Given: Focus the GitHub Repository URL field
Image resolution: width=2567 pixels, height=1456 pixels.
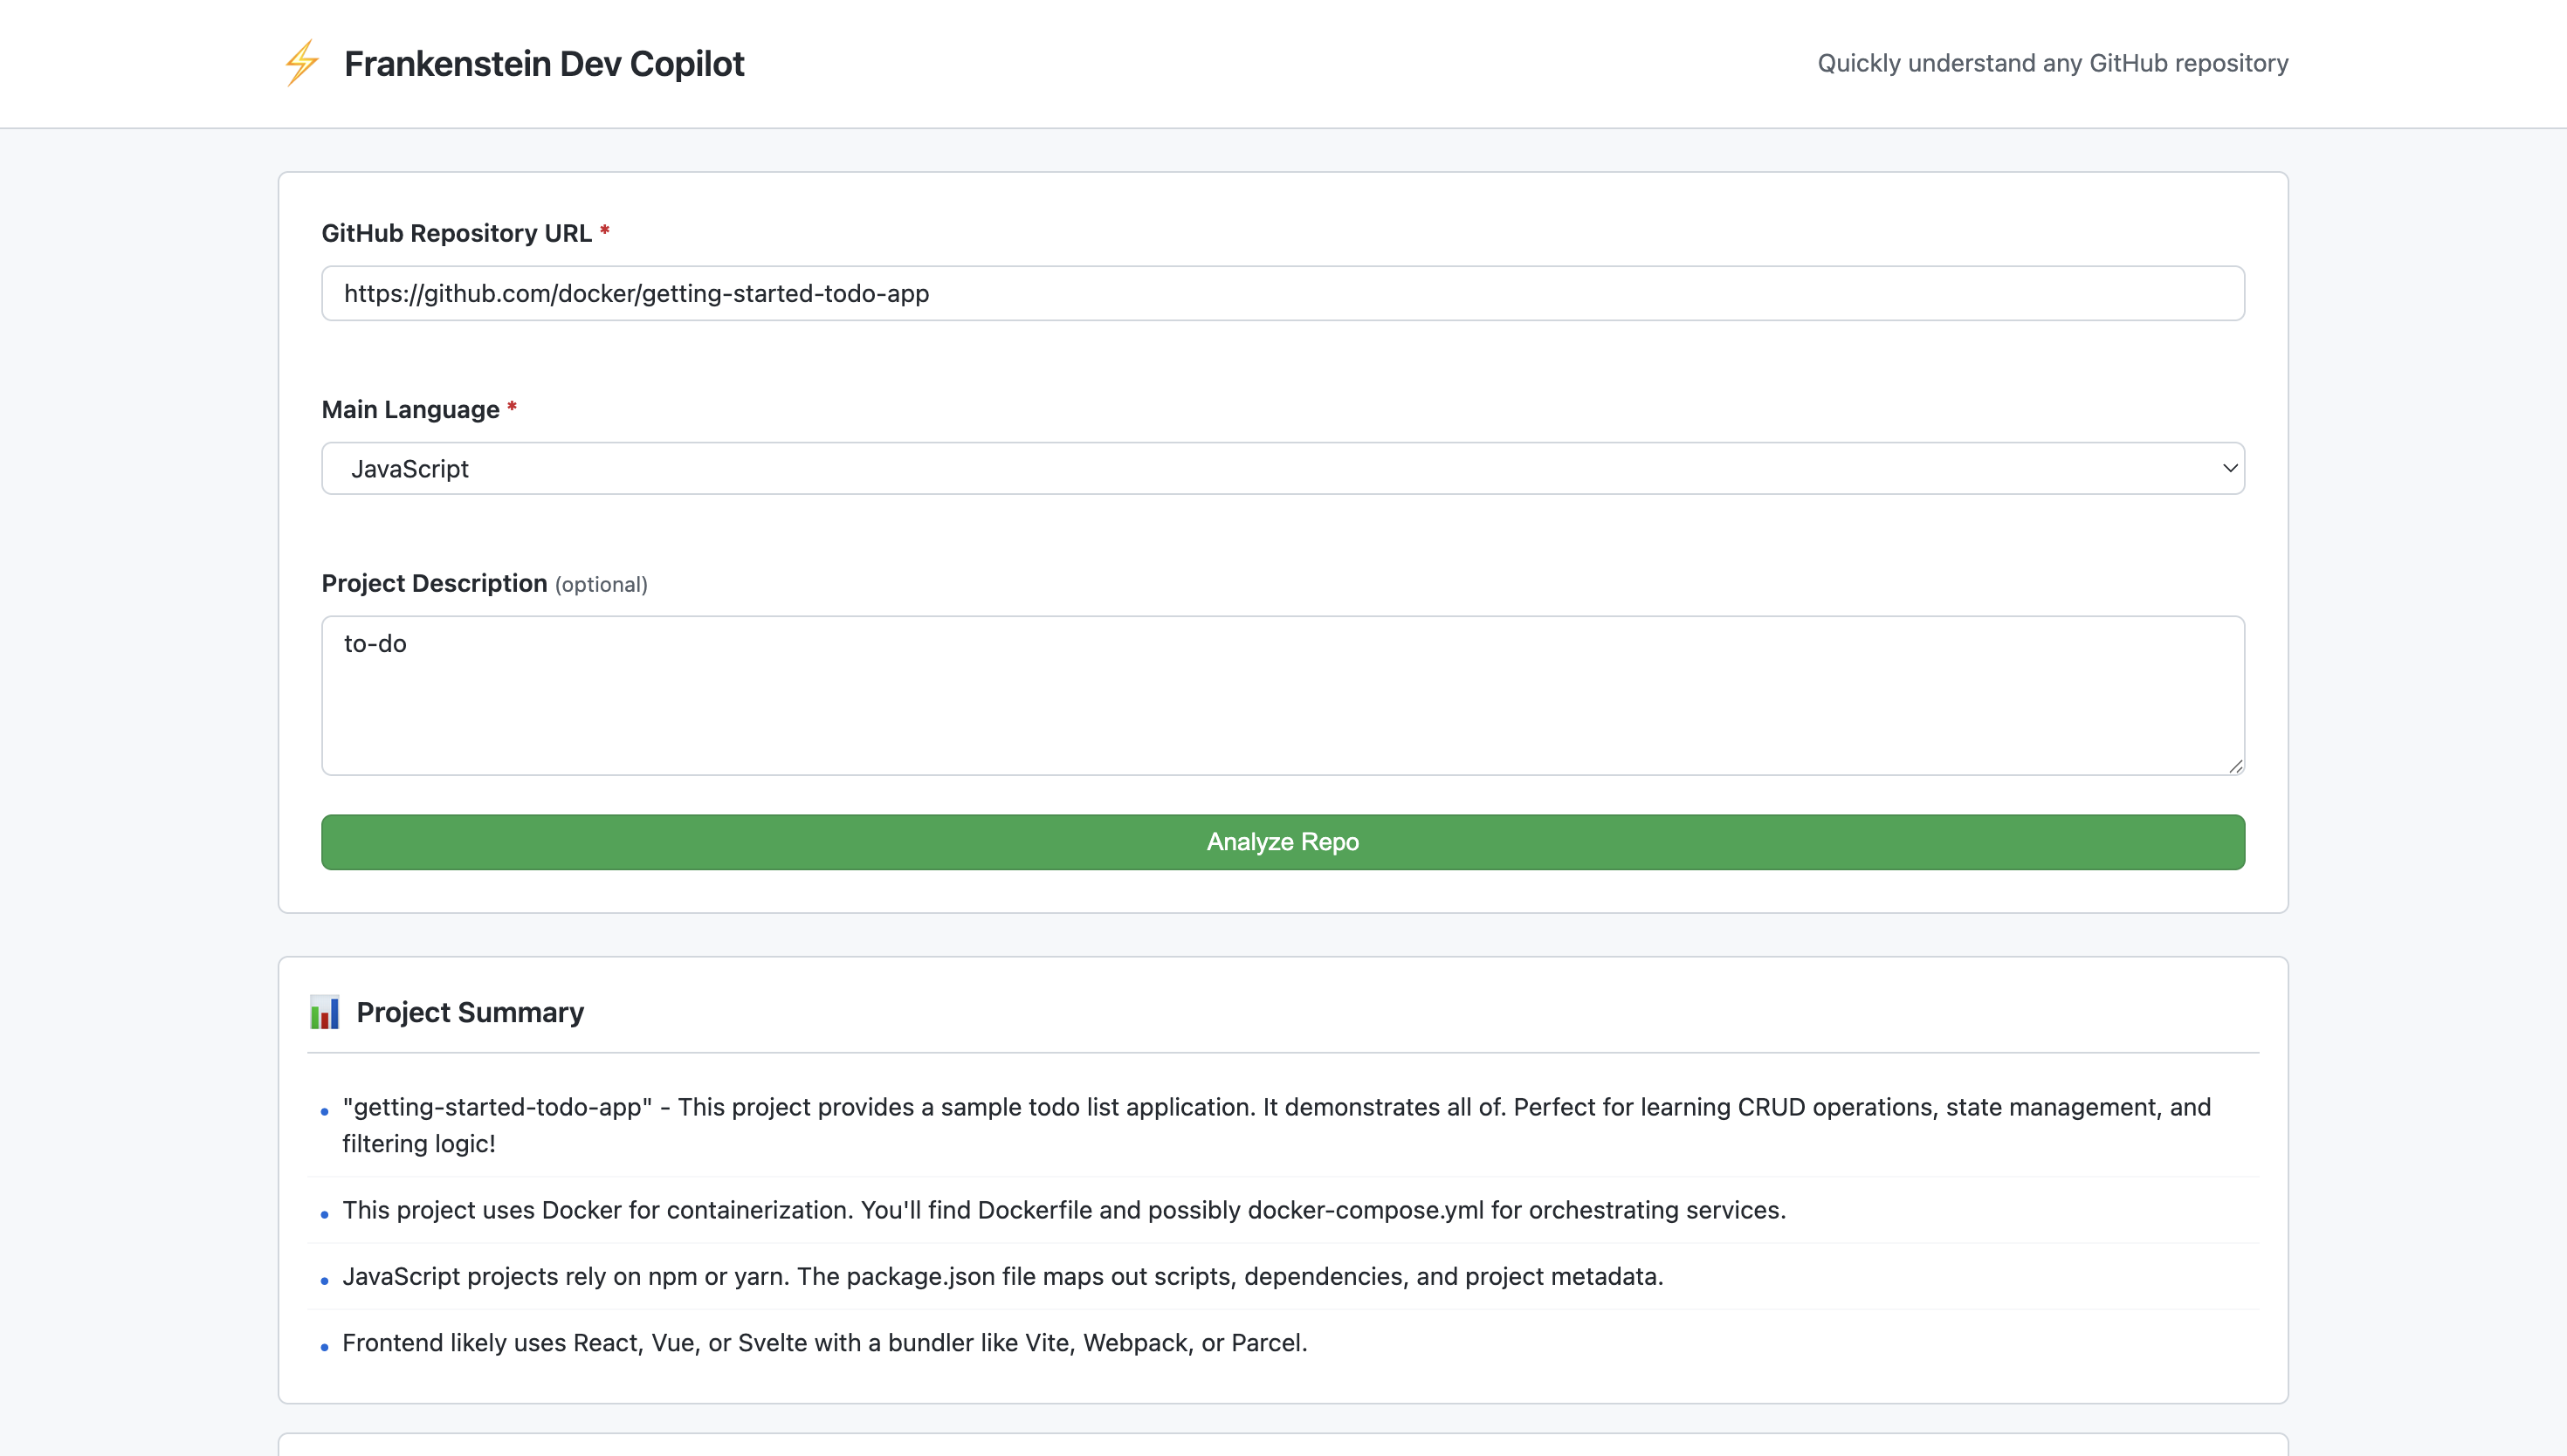Looking at the screenshot, I should [x=1283, y=293].
